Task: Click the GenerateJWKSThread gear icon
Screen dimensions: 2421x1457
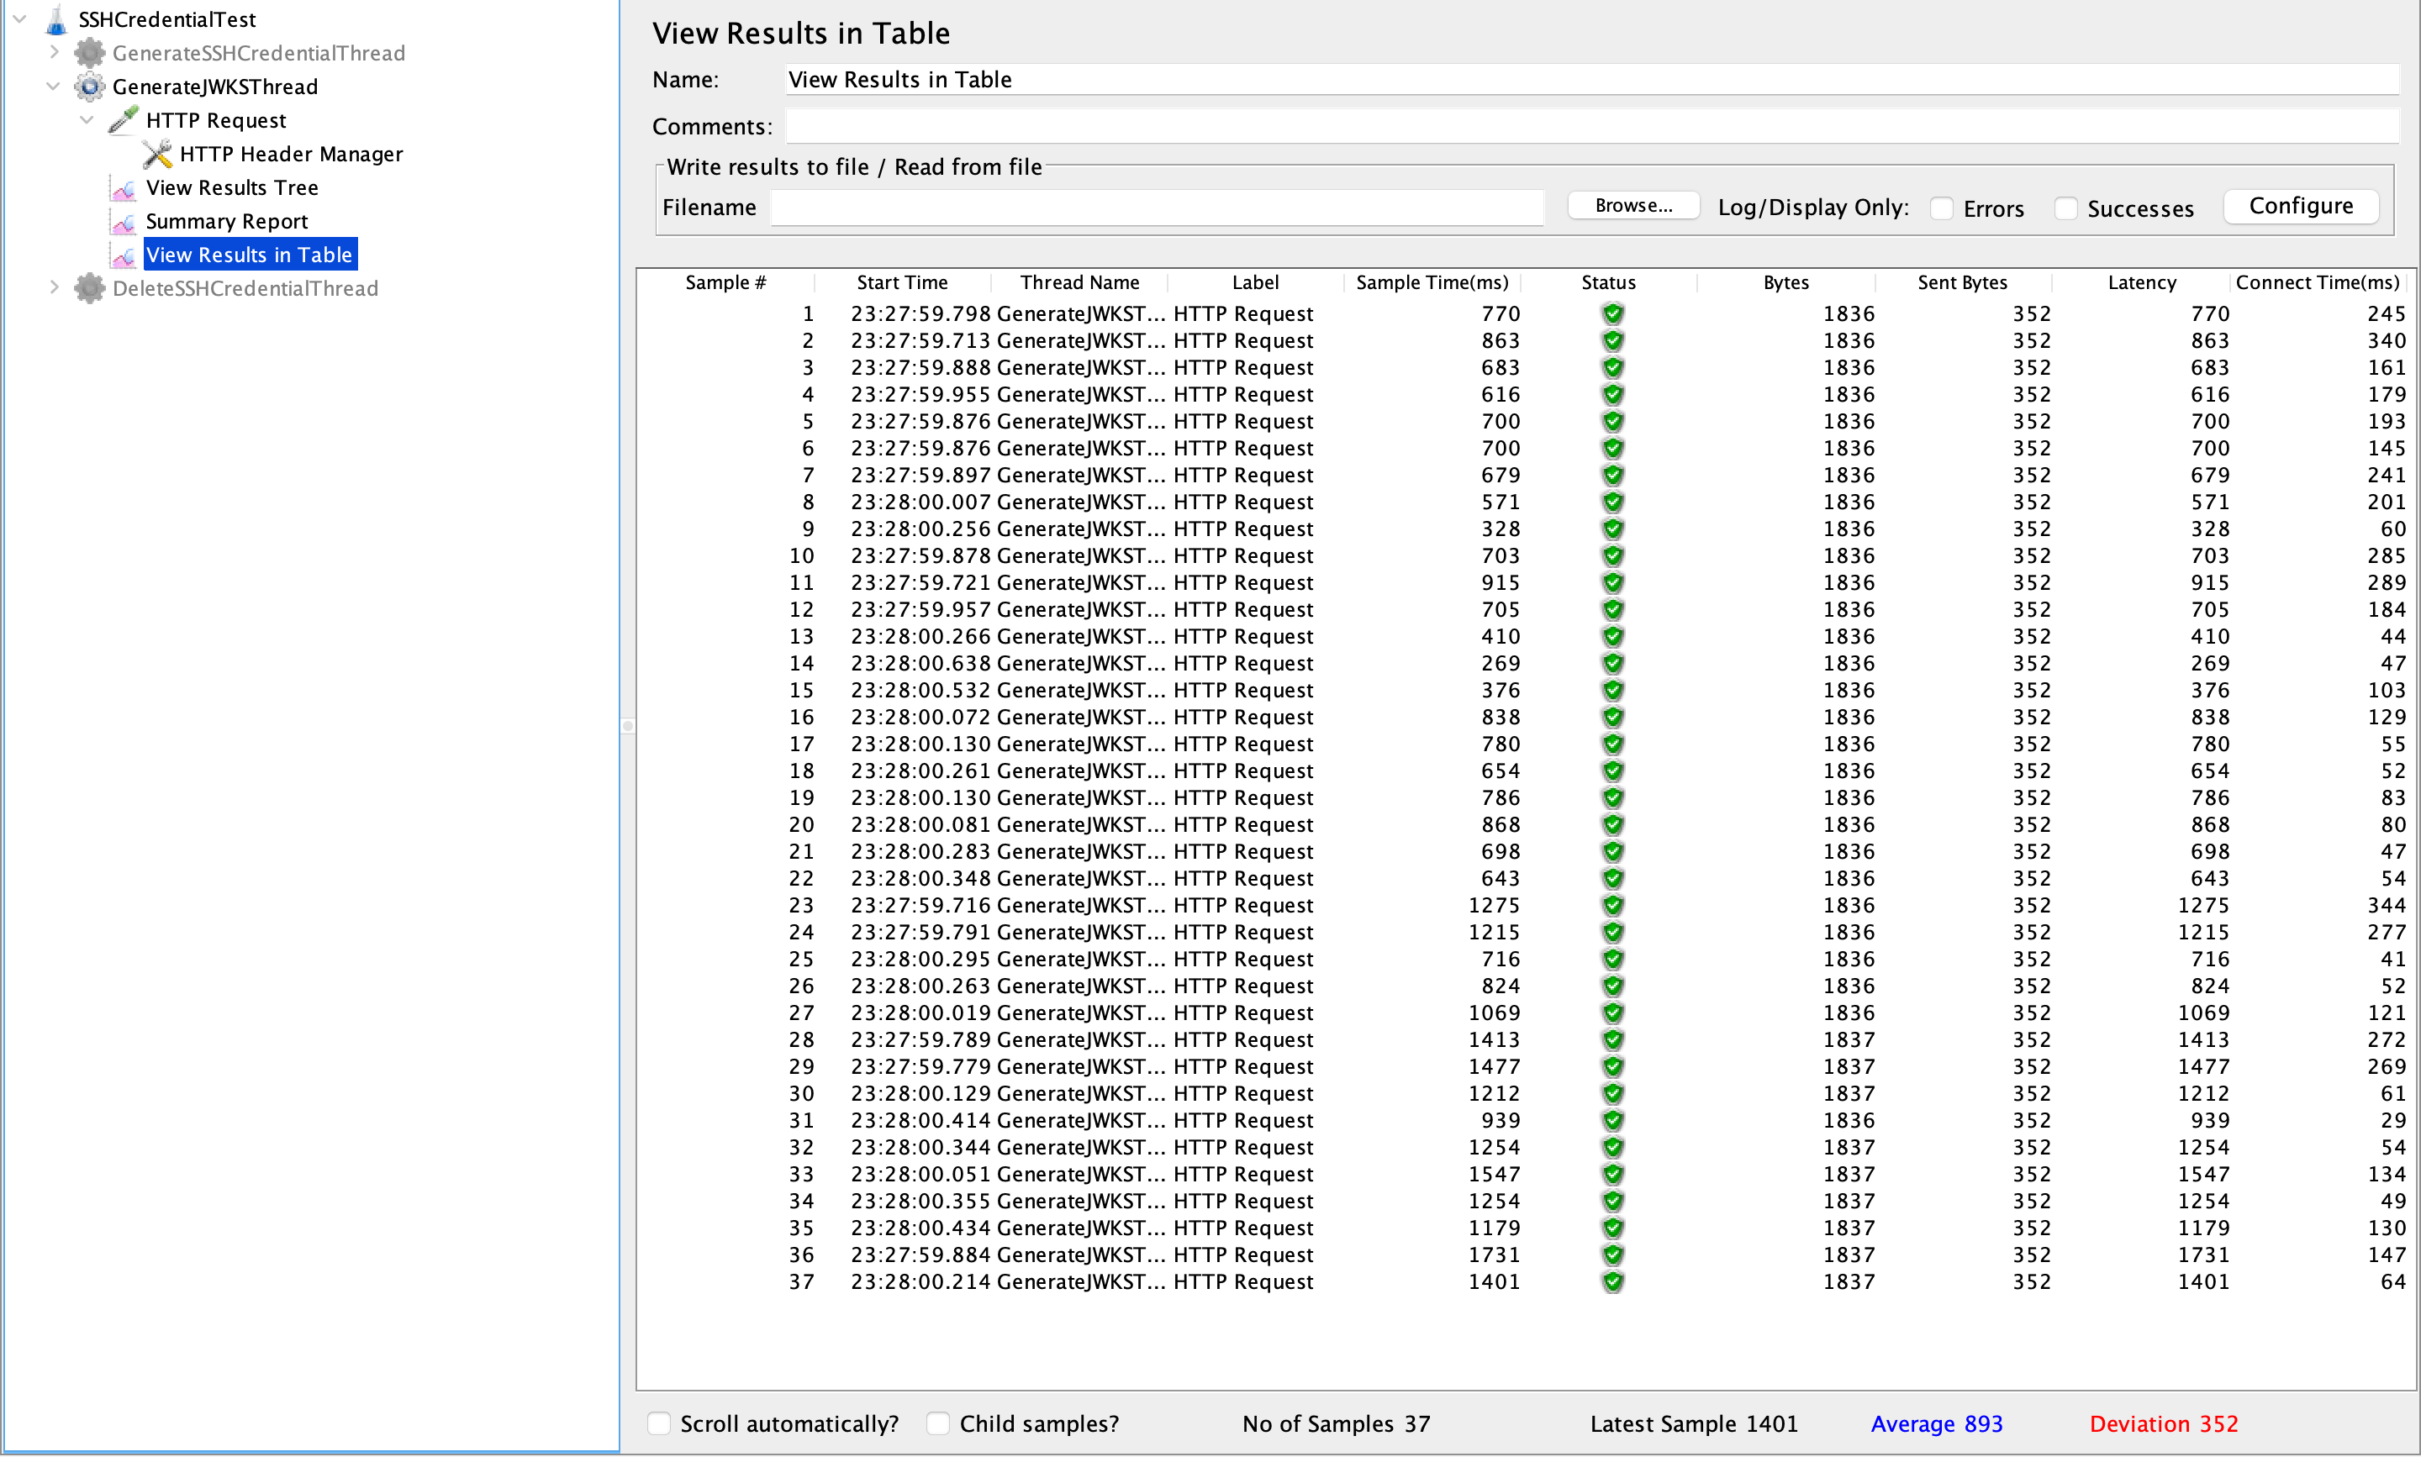Action: click(89, 87)
